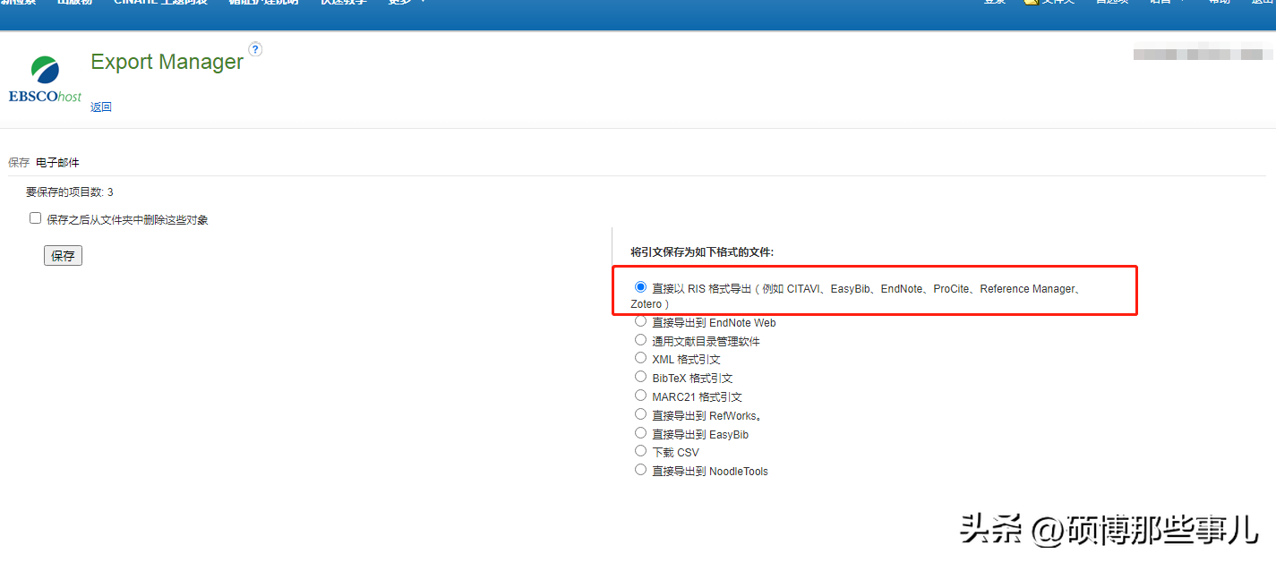Viewport: 1276px width, 562px height.
Task: Select the direct RIS format export option
Action: (x=640, y=287)
